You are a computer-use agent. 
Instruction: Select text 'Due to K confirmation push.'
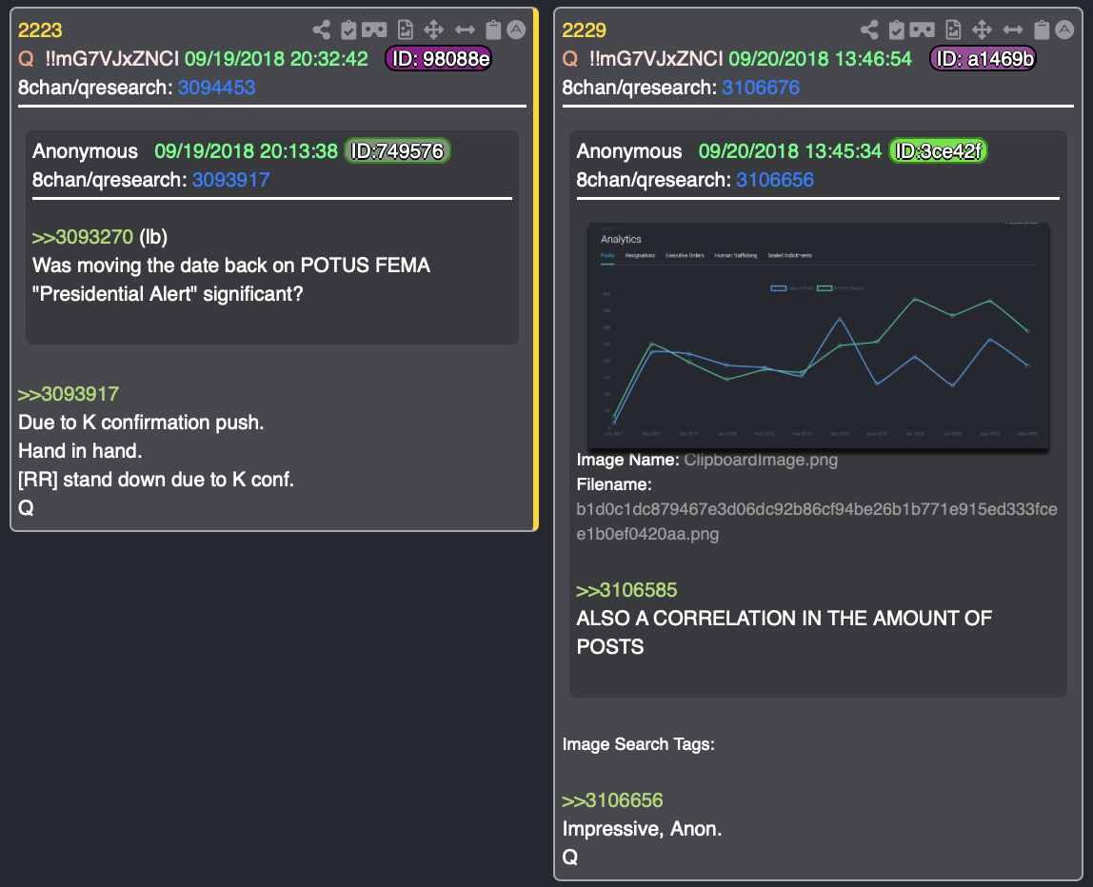(141, 423)
